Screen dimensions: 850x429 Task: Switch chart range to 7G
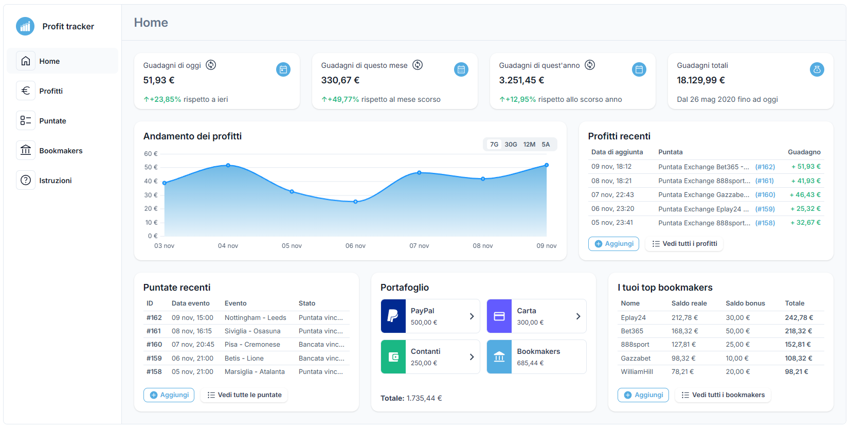[x=494, y=145]
